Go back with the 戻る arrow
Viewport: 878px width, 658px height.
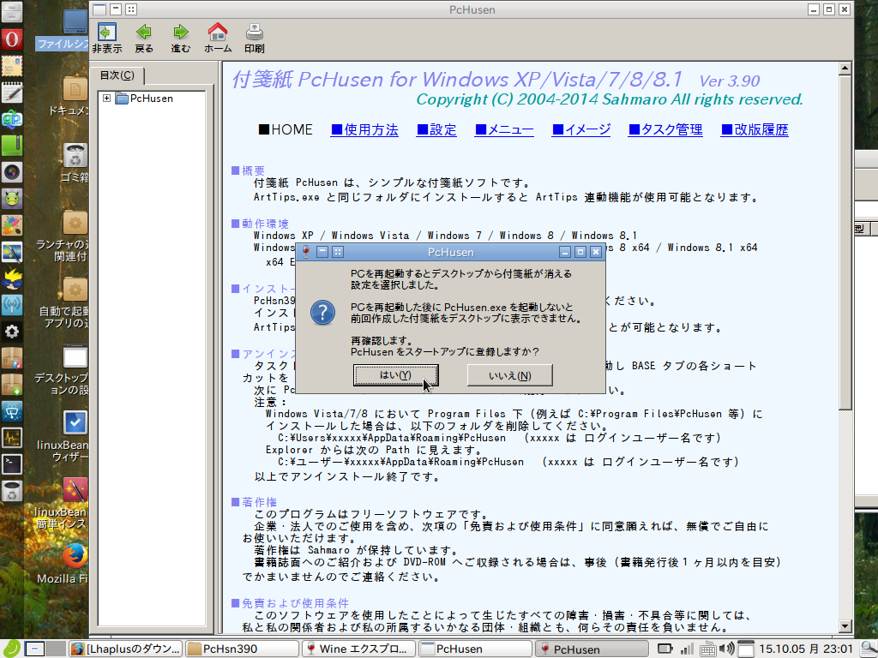pos(144,38)
